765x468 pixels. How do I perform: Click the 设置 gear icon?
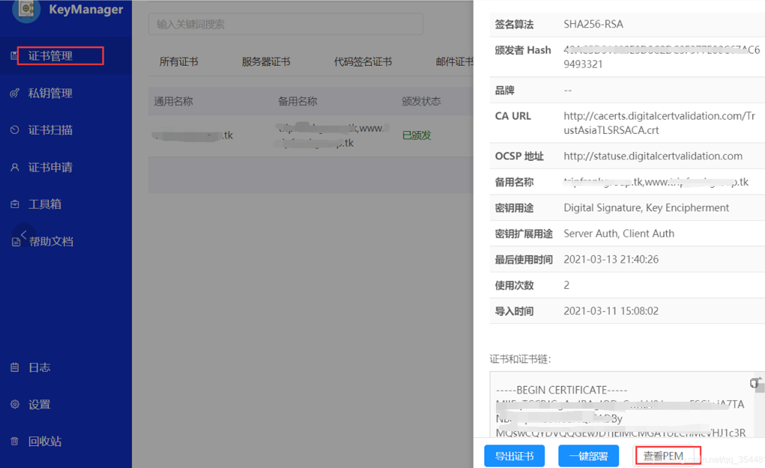(15, 404)
